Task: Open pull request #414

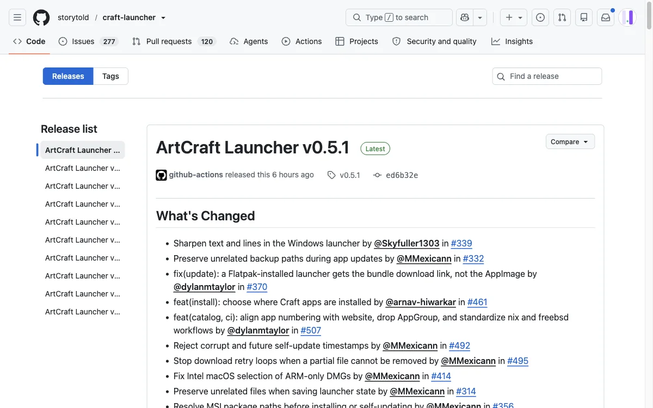Action: click(441, 376)
